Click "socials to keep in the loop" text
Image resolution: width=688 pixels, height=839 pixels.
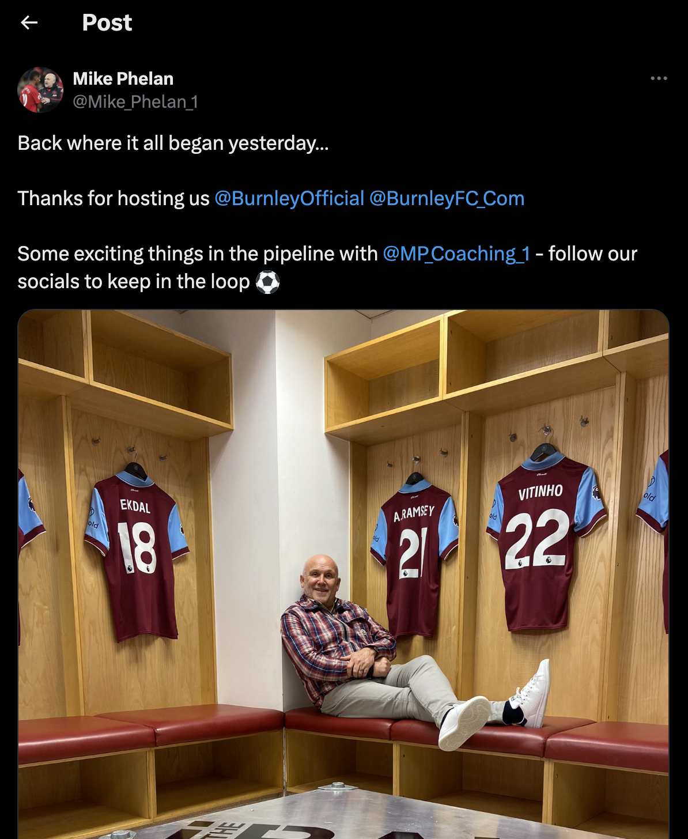pos(133,282)
